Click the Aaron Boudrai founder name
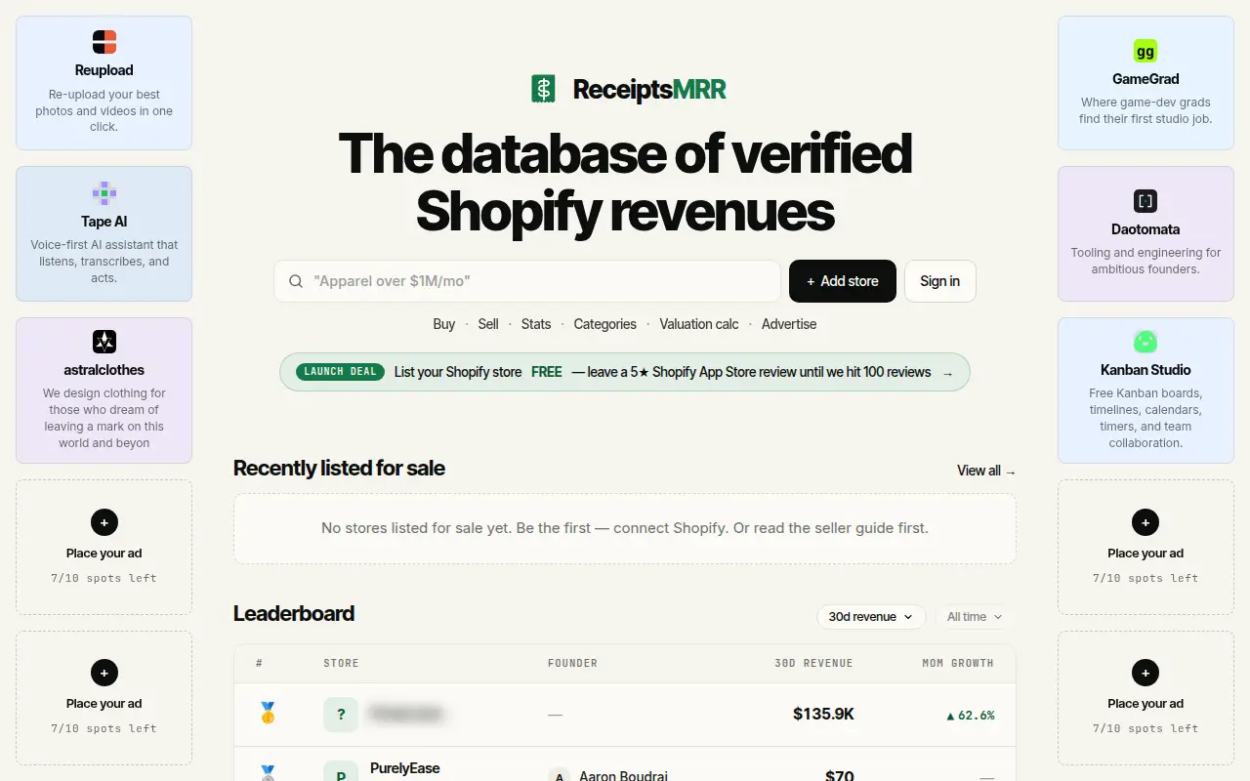Viewport: 1250px width, 781px height. (x=623, y=776)
